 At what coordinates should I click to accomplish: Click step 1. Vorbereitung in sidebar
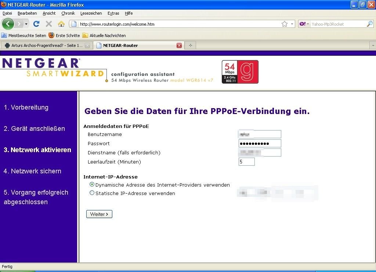click(x=26, y=107)
